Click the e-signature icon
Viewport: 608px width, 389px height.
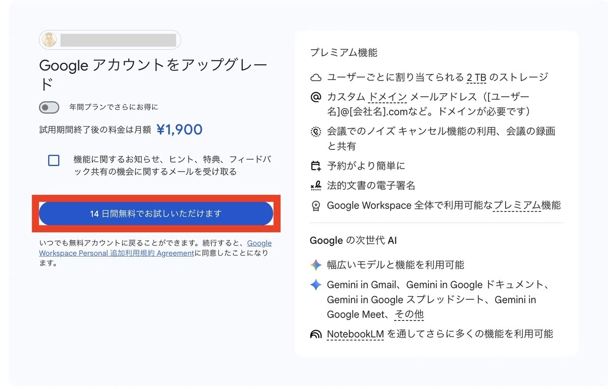[316, 185]
